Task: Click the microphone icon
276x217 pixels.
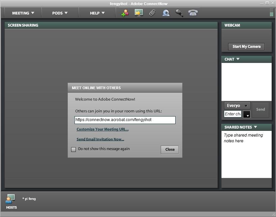Action: point(179,13)
